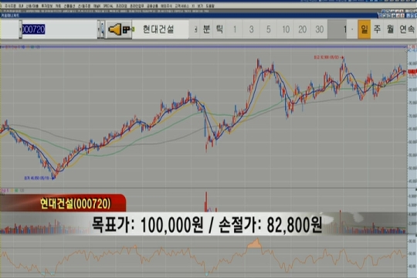Viewport: 417px width, 278px height.
Task: Click the small dark icon next to the hand
Action: (x=126, y=29)
